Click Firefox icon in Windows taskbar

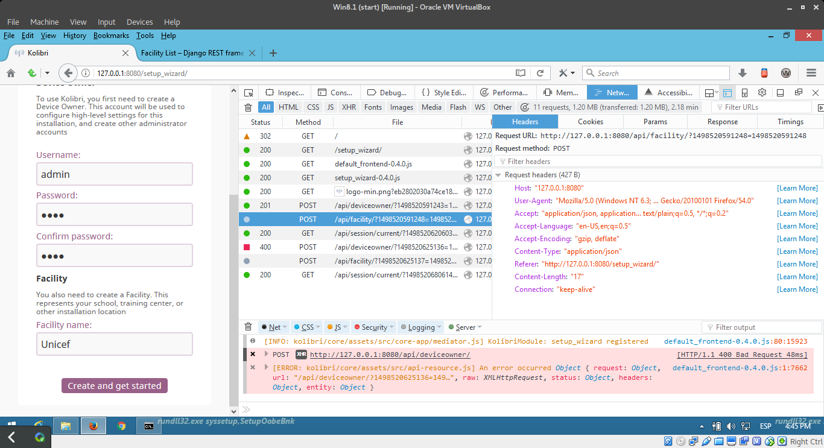coord(93,426)
